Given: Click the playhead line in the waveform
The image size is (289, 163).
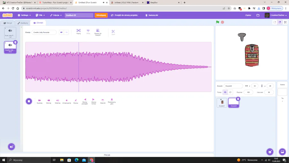Looking at the screenshot, I should tap(79, 67).
